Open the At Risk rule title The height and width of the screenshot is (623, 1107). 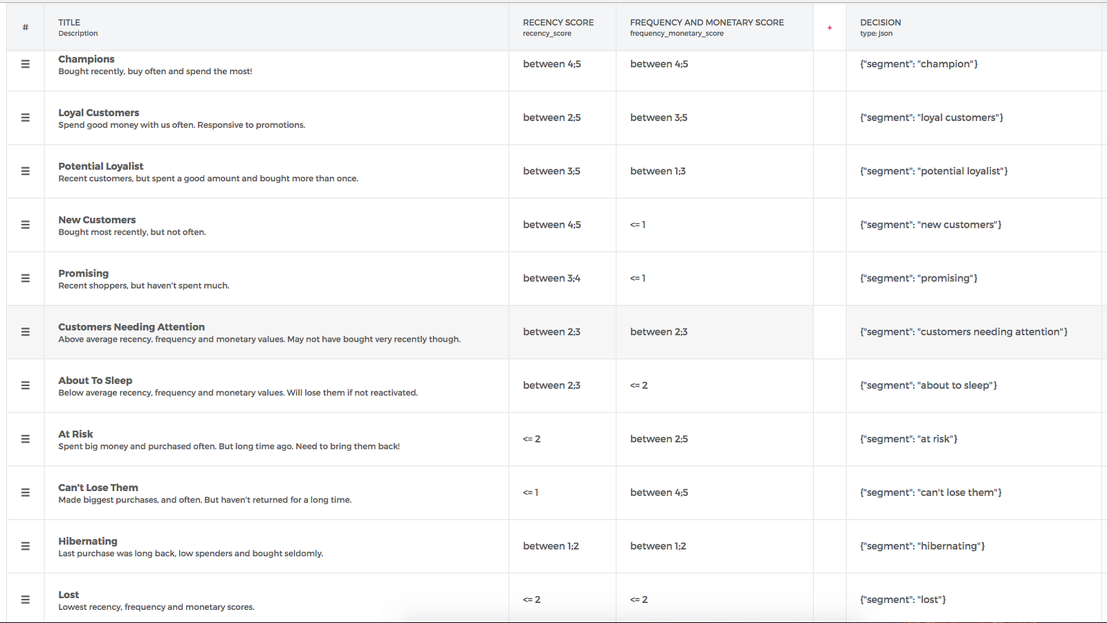[x=75, y=434]
